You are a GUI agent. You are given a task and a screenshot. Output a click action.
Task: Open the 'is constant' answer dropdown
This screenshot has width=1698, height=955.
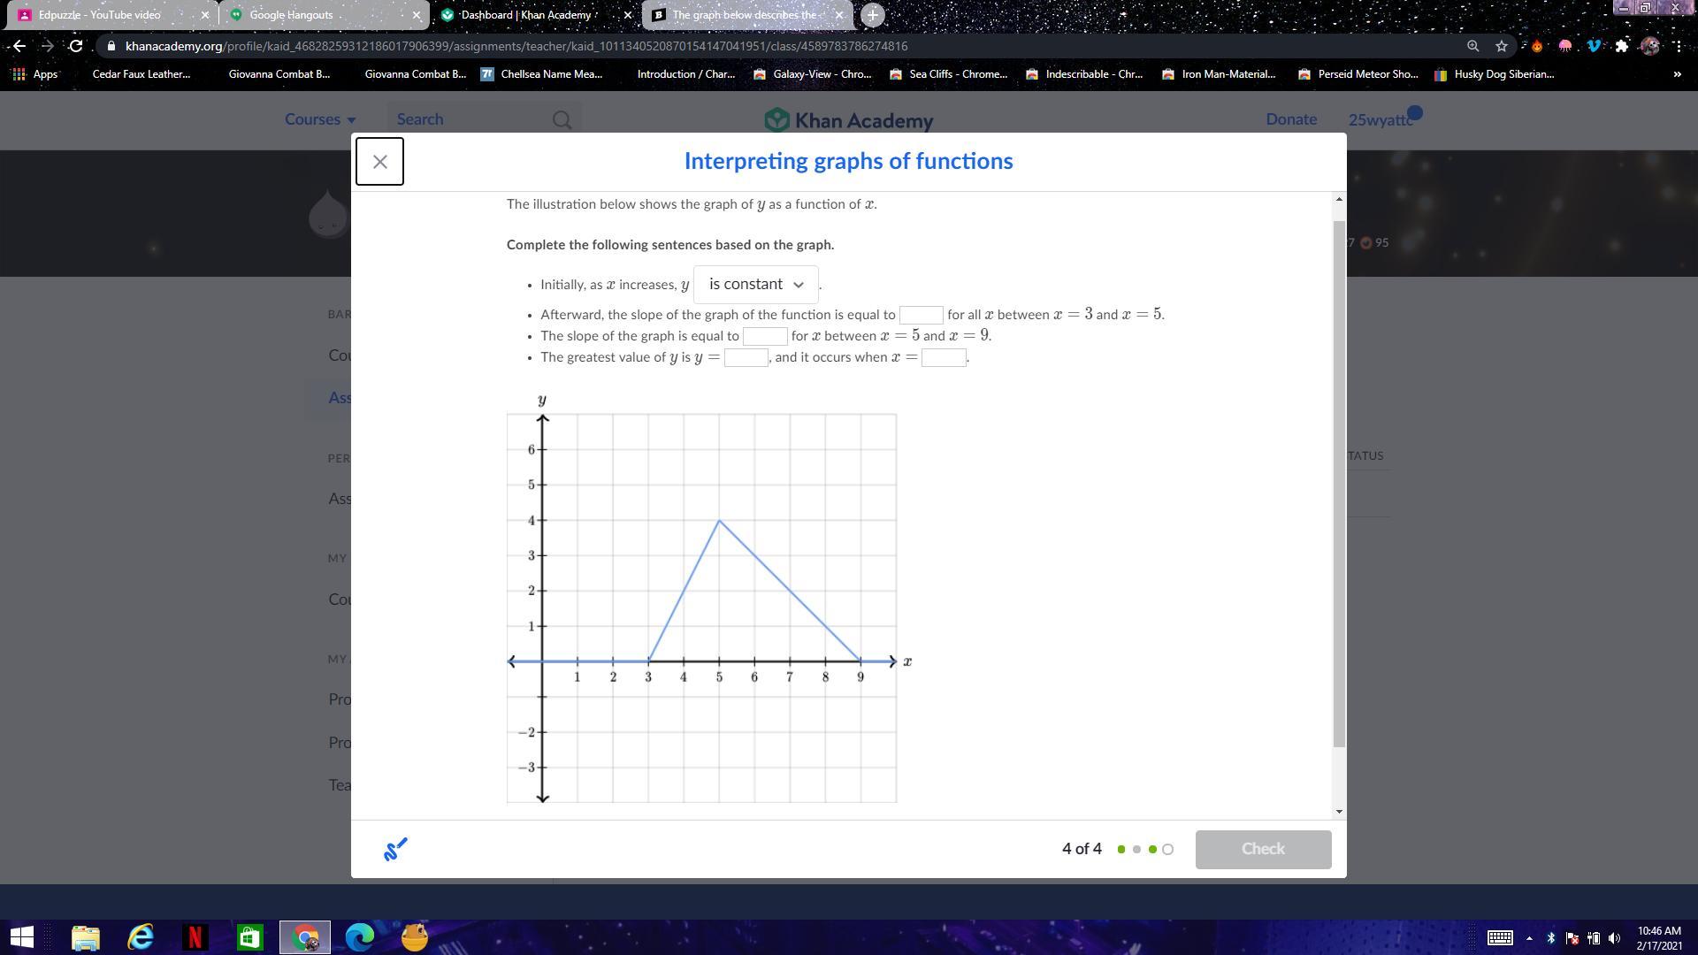756,285
